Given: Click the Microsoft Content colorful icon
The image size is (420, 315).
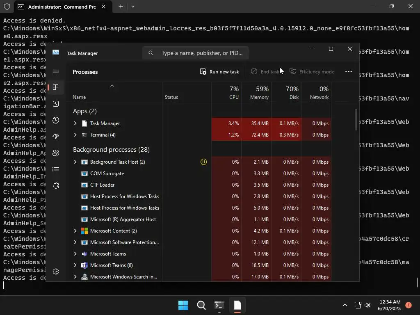Looking at the screenshot, I should click(84, 231).
